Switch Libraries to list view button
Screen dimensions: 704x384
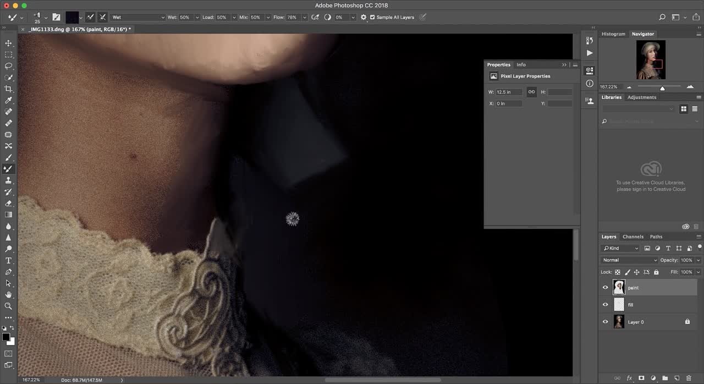point(695,109)
